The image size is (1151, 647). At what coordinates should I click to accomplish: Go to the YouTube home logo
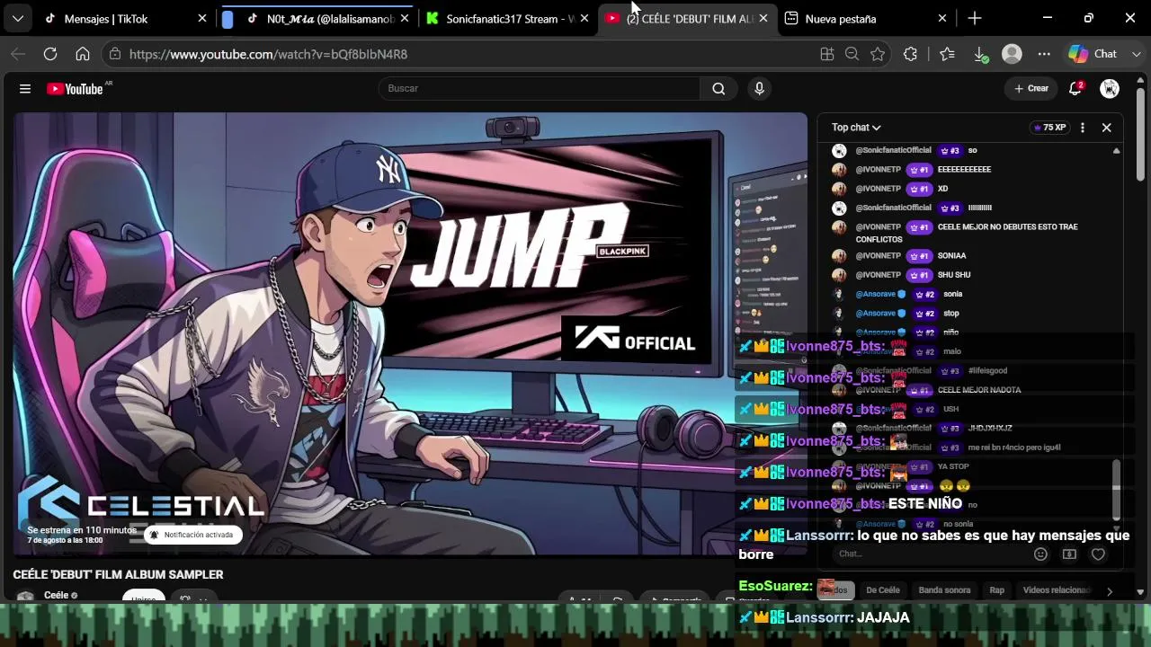click(x=76, y=88)
